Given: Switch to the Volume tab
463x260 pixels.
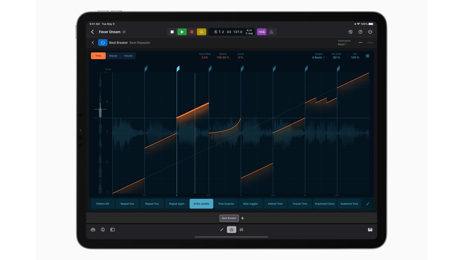Looking at the screenshot, I should (128, 55).
